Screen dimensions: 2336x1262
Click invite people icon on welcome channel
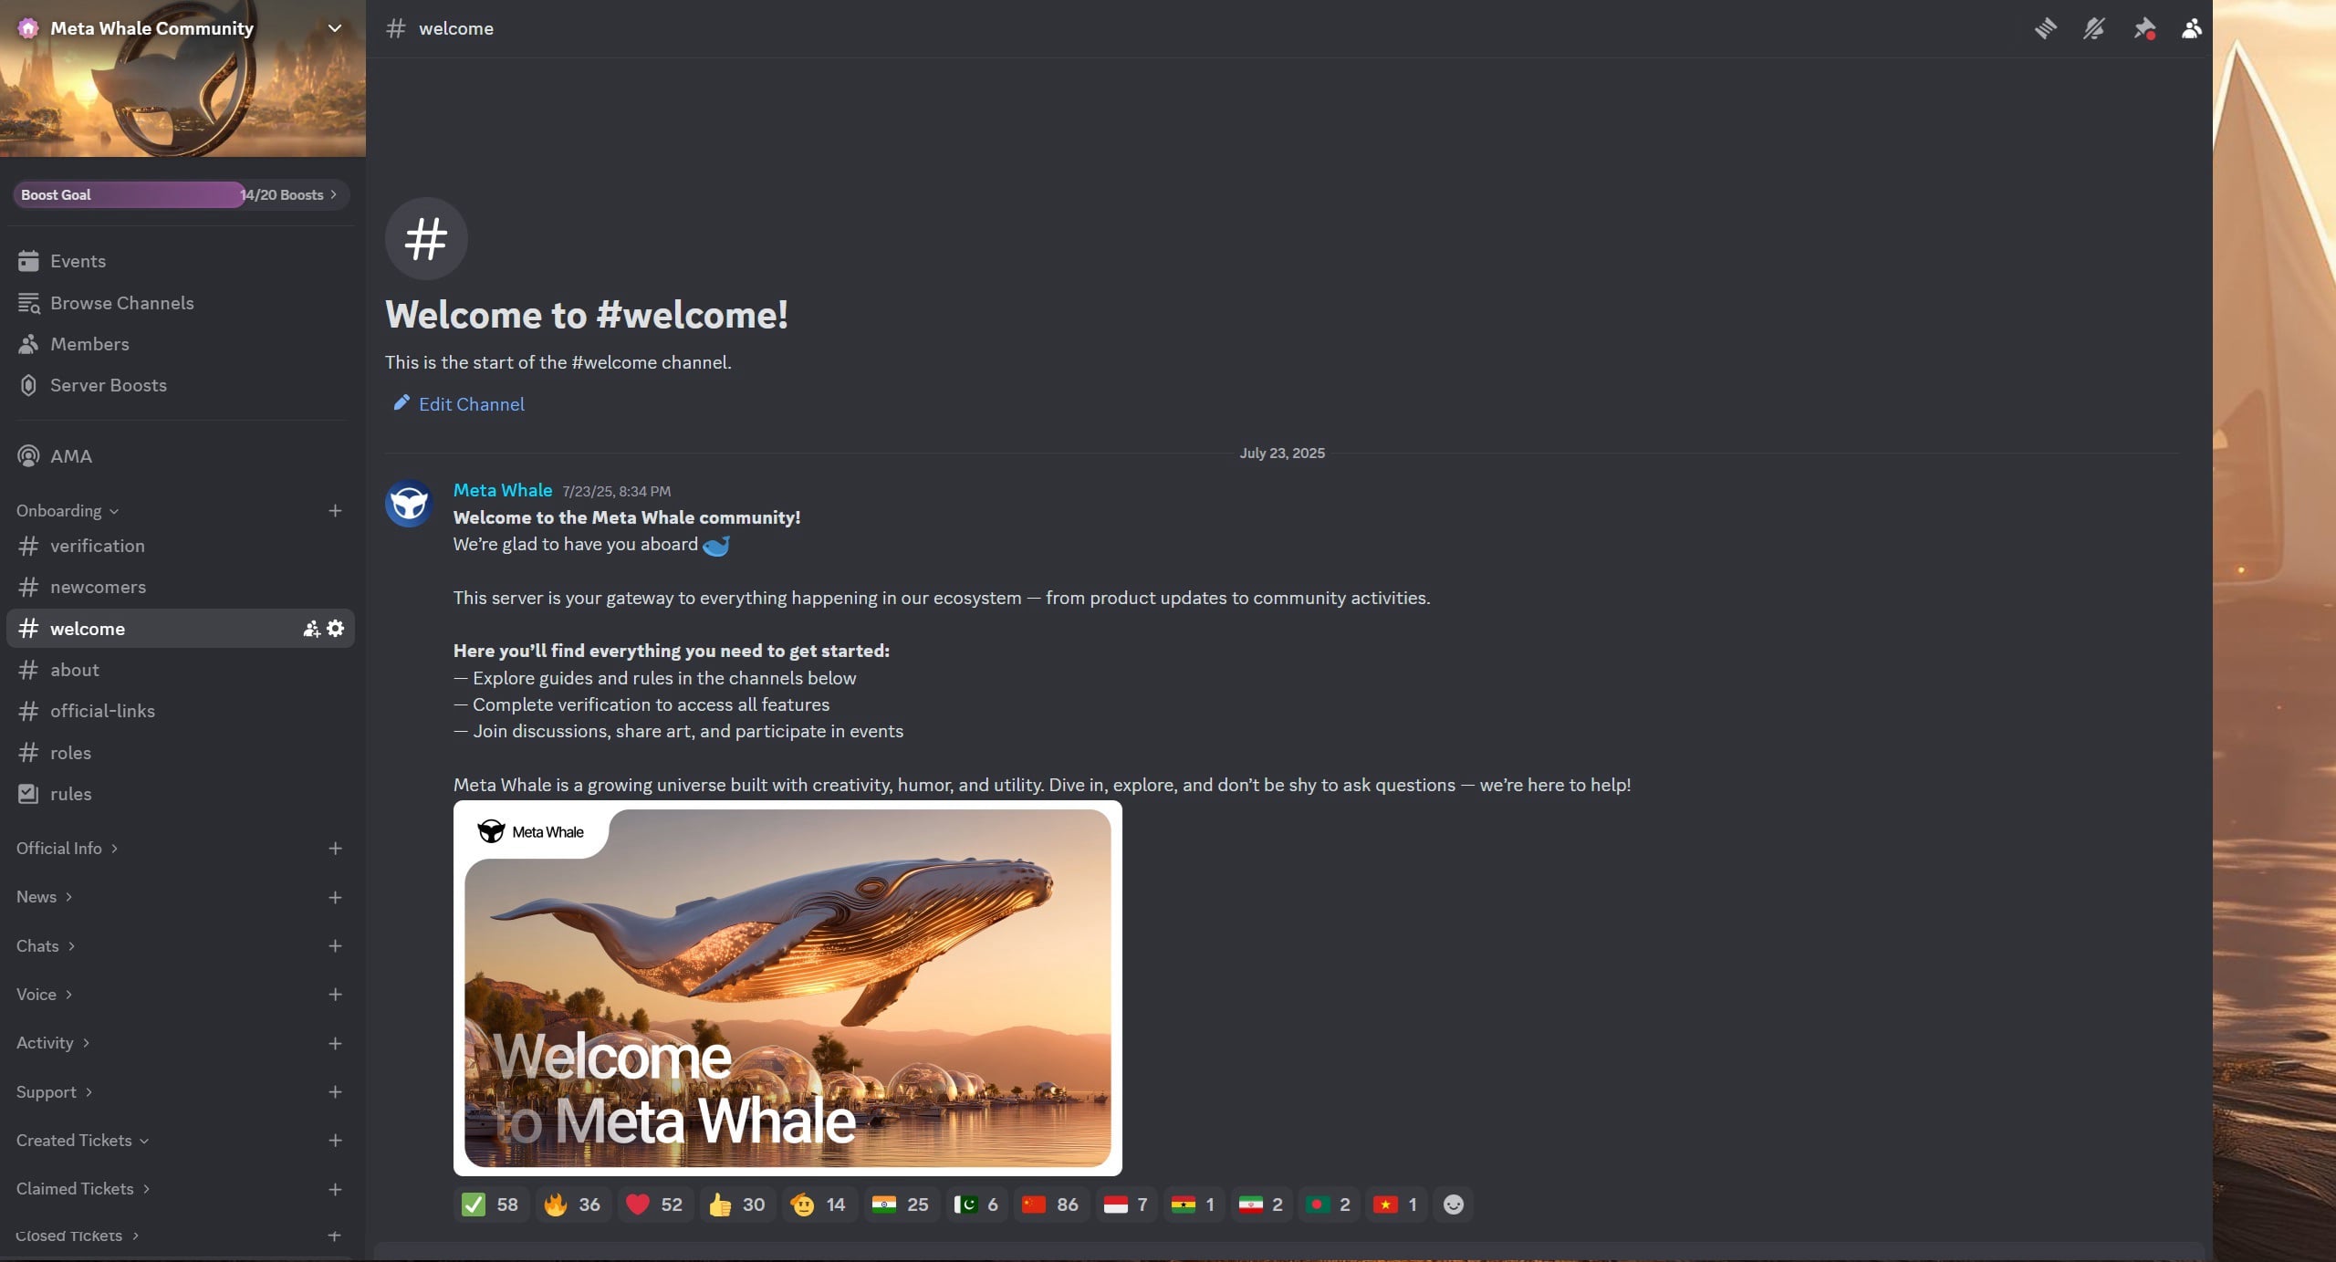pyautogui.click(x=311, y=628)
